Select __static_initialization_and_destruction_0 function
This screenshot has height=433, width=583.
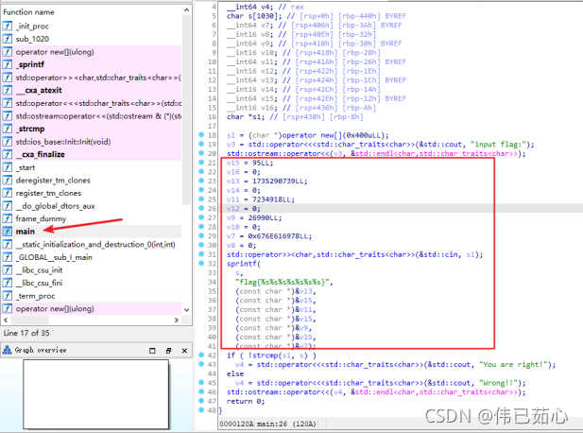(95, 245)
